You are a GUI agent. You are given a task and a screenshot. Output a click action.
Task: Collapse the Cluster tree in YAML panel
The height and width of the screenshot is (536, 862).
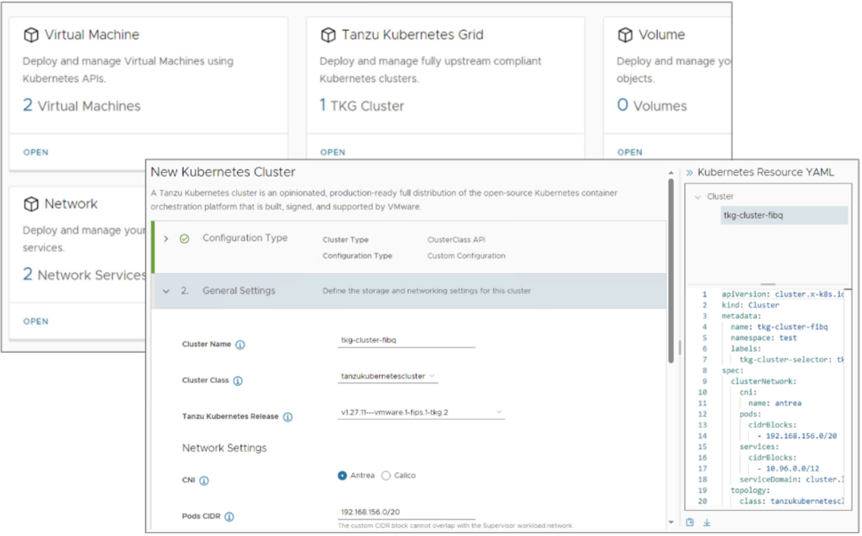(x=697, y=196)
